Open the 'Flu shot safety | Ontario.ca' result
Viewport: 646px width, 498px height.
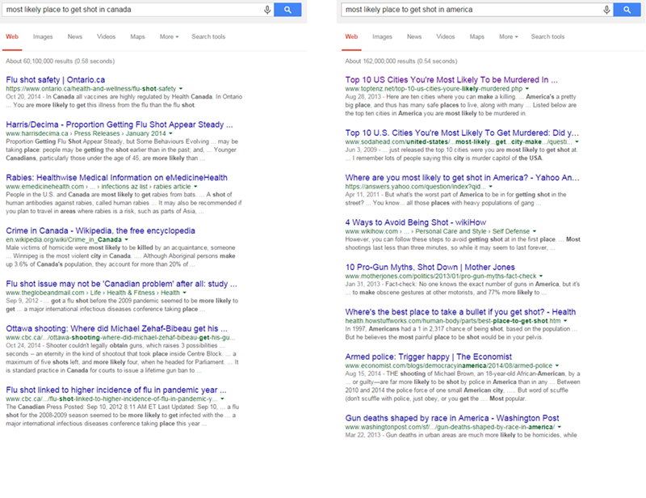click(x=55, y=79)
